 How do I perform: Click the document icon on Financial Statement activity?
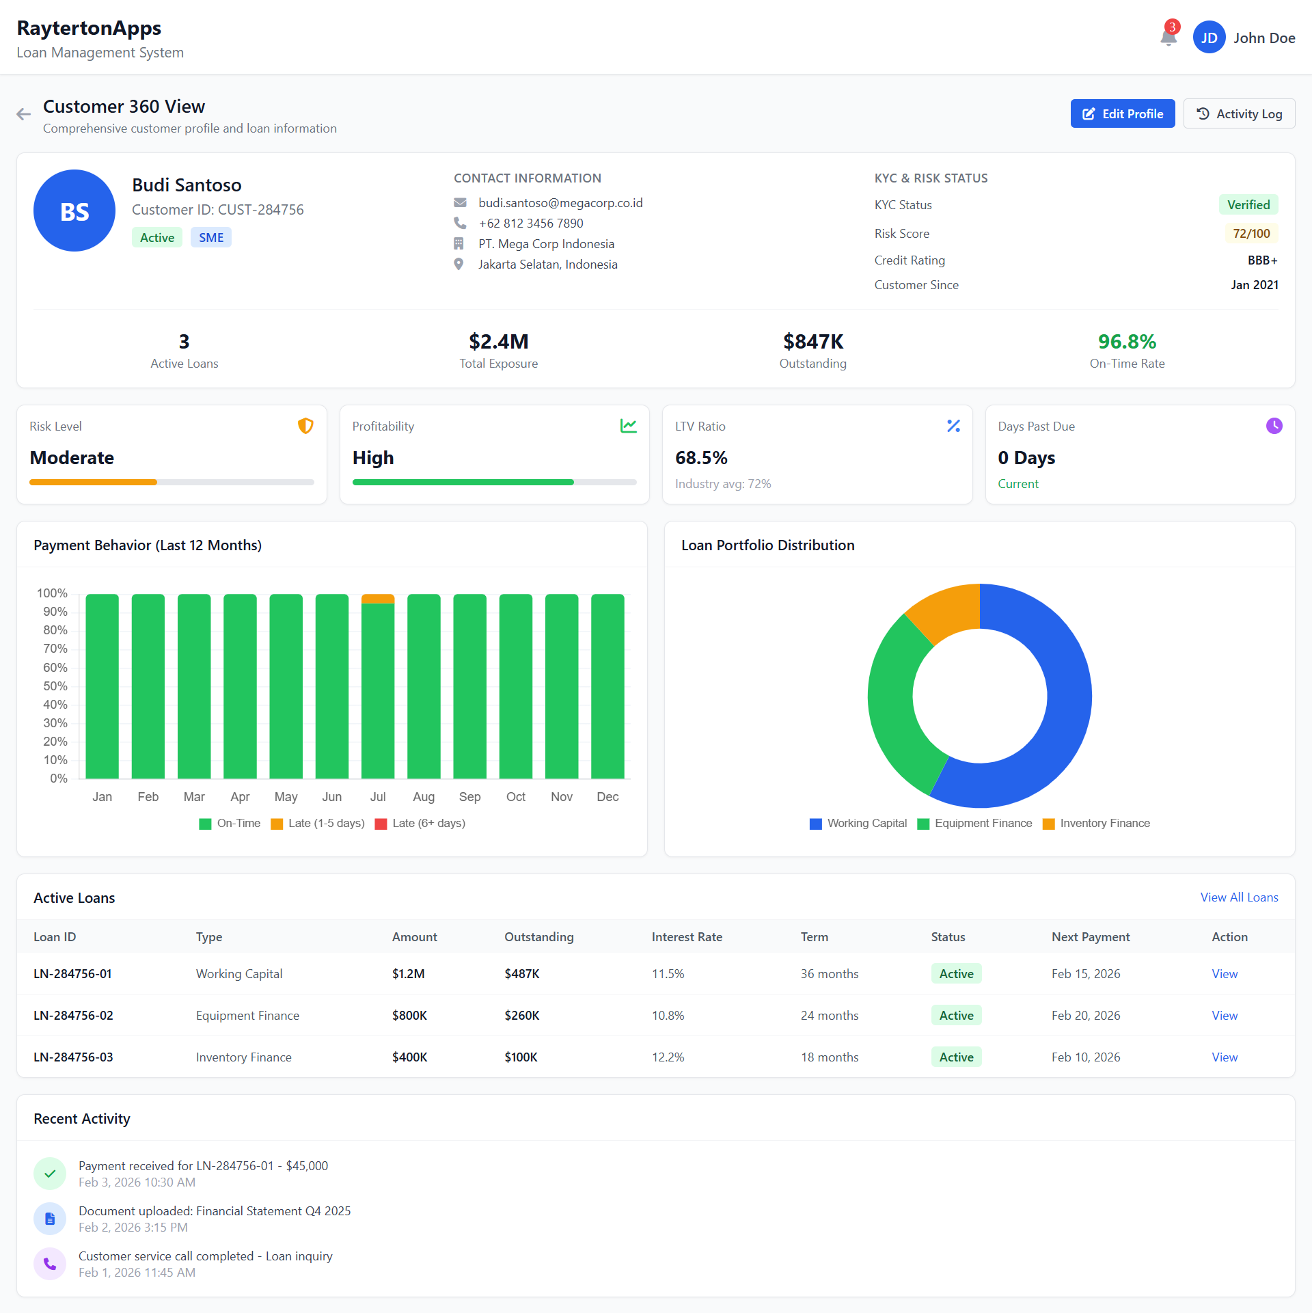[50, 1218]
